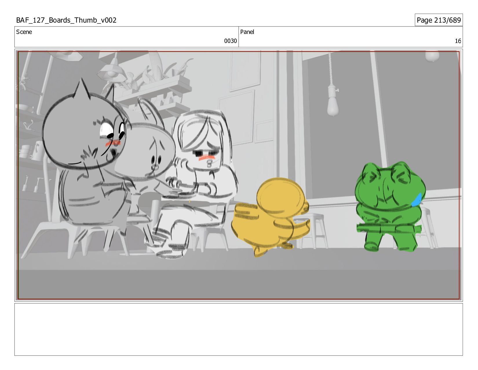The height and width of the screenshot is (370, 478).
Task: Click the empty notes box below the panel
Action: click(239, 329)
